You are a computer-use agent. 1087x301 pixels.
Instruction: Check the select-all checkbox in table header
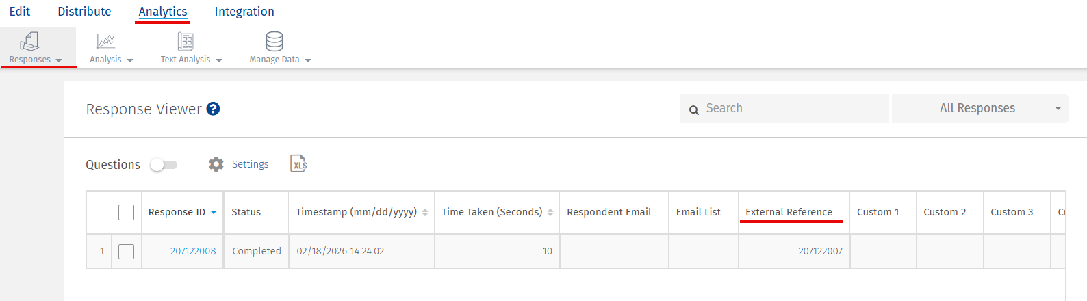(127, 212)
